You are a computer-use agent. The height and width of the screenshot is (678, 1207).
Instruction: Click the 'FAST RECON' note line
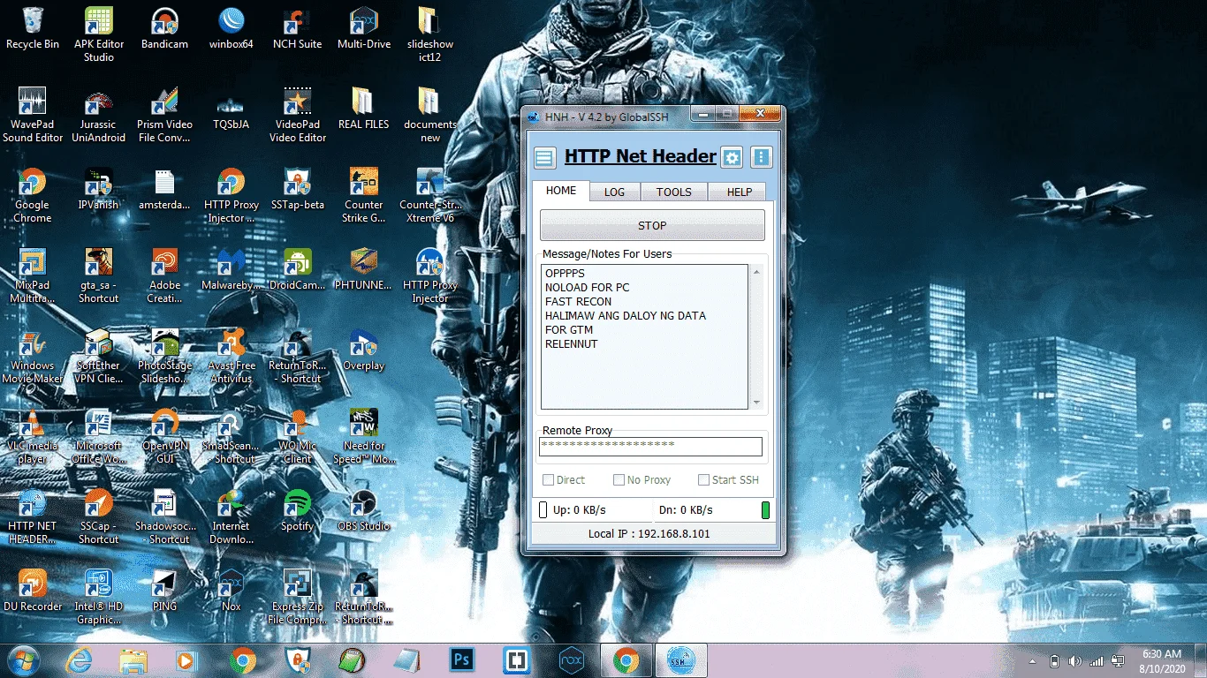pyautogui.click(x=579, y=302)
